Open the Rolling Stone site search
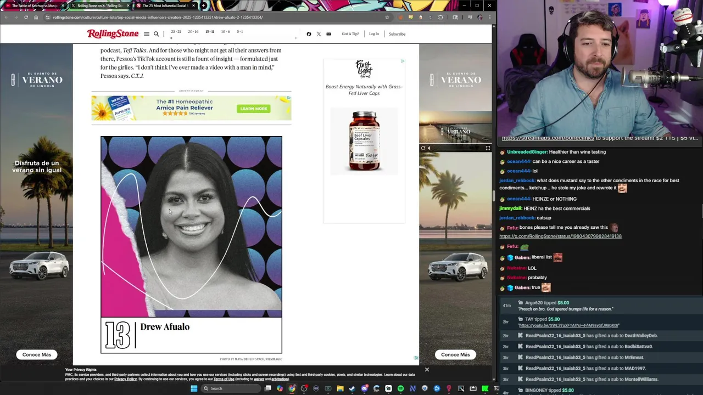 coord(157,34)
